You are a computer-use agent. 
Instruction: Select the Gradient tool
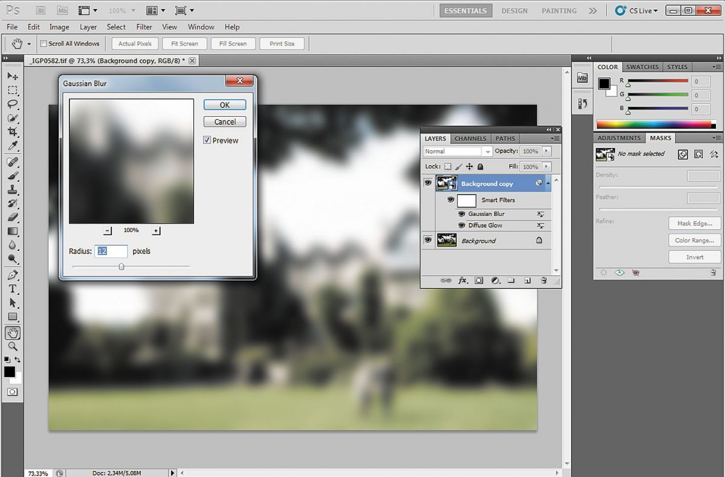pos(12,232)
